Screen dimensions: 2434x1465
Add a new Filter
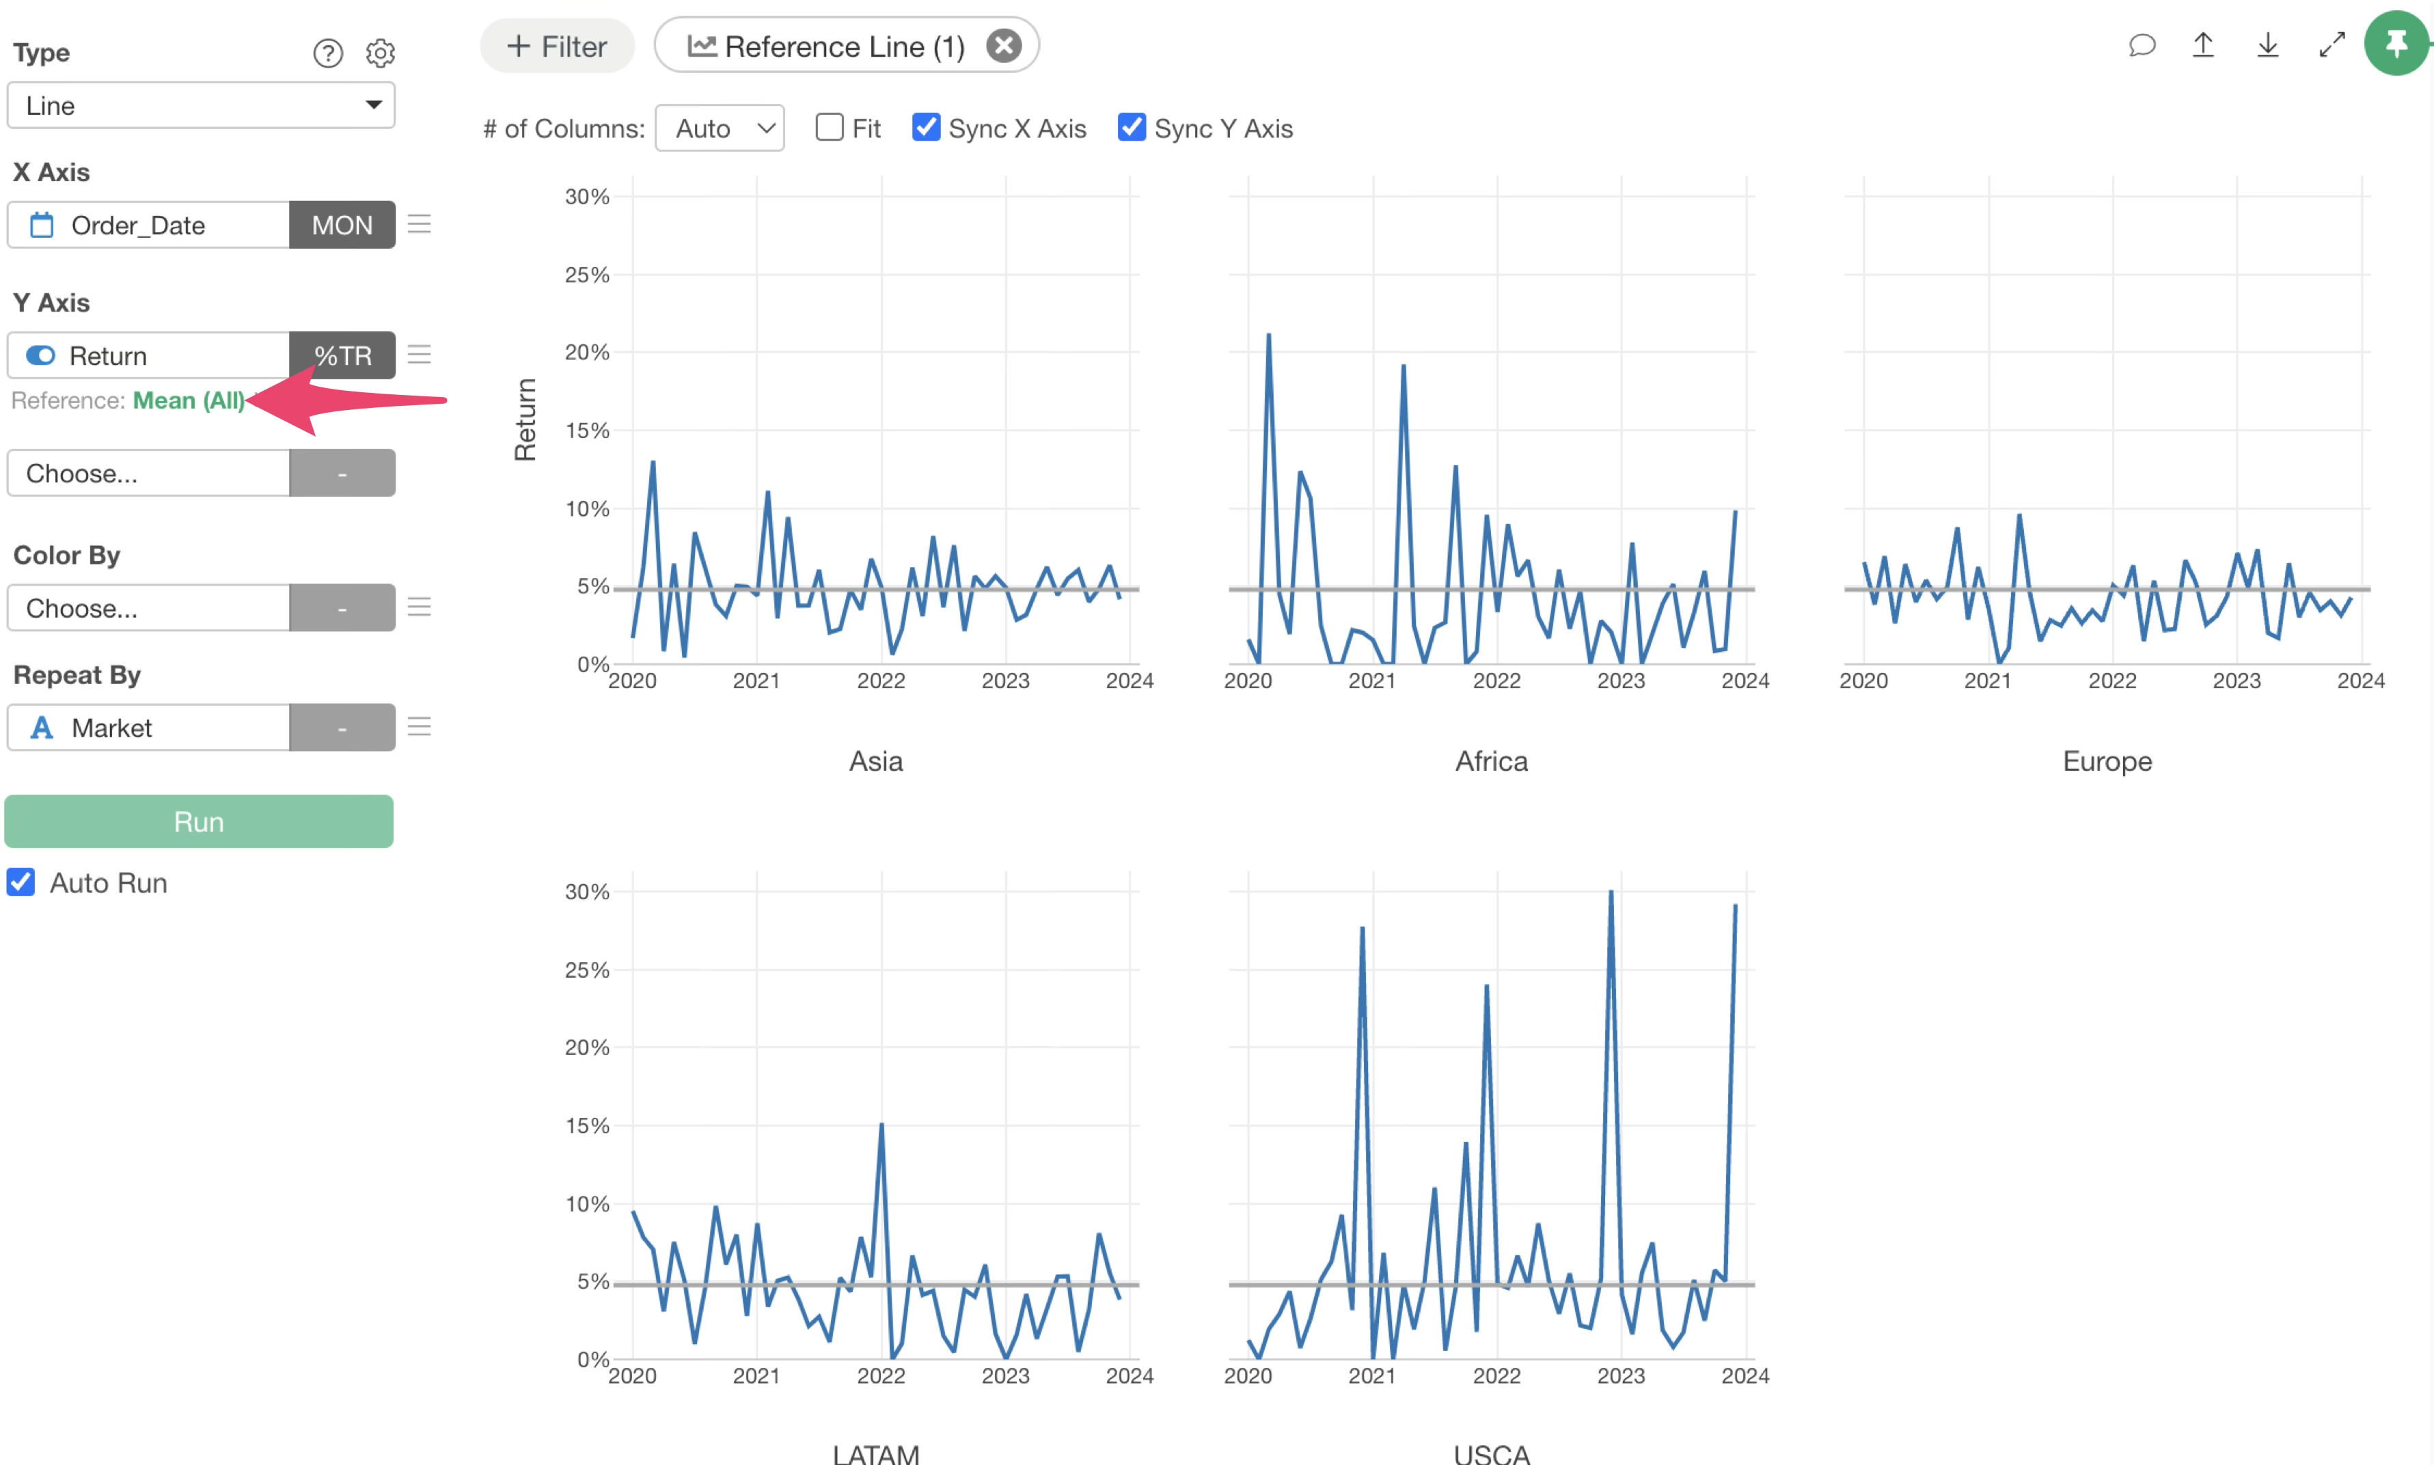click(x=557, y=46)
